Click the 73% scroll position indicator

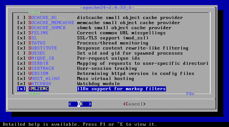(190, 94)
